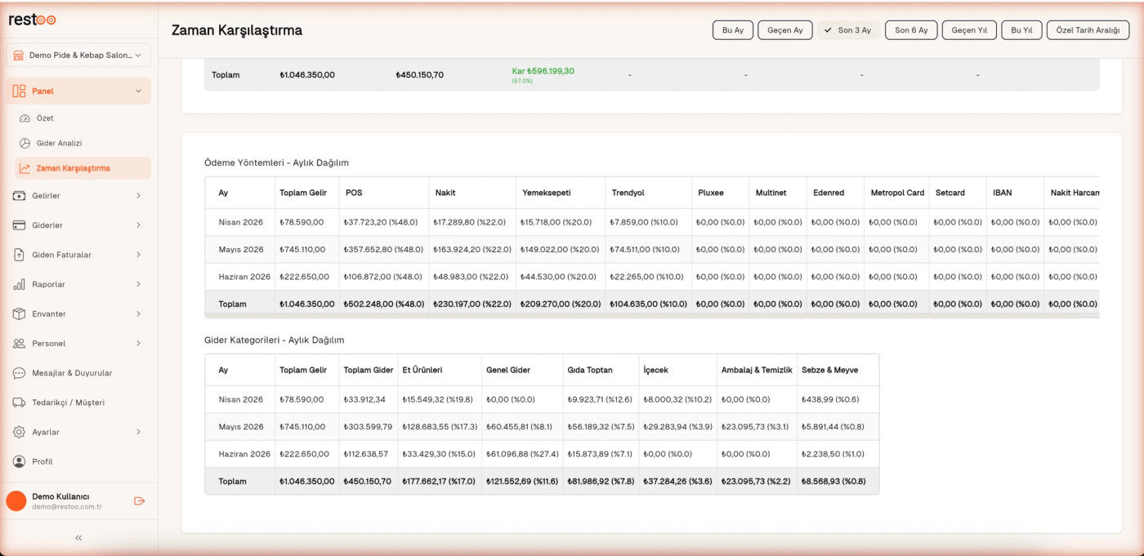Click the Profil user icon

click(x=19, y=461)
